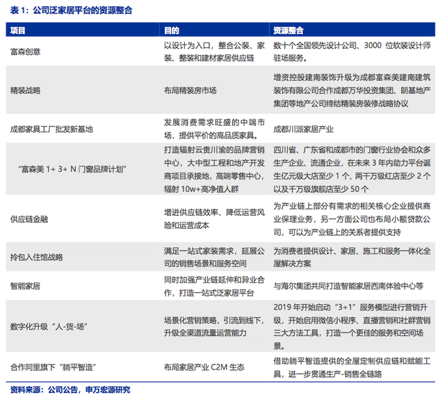Click the '供应链金融' row label

[x=29, y=219]
